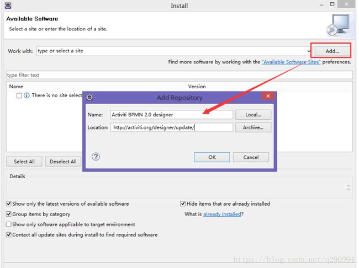Viewport: 359px width, 268px height.
Task: Open the Available Software Sites link
Action: [x=291, y=62]
